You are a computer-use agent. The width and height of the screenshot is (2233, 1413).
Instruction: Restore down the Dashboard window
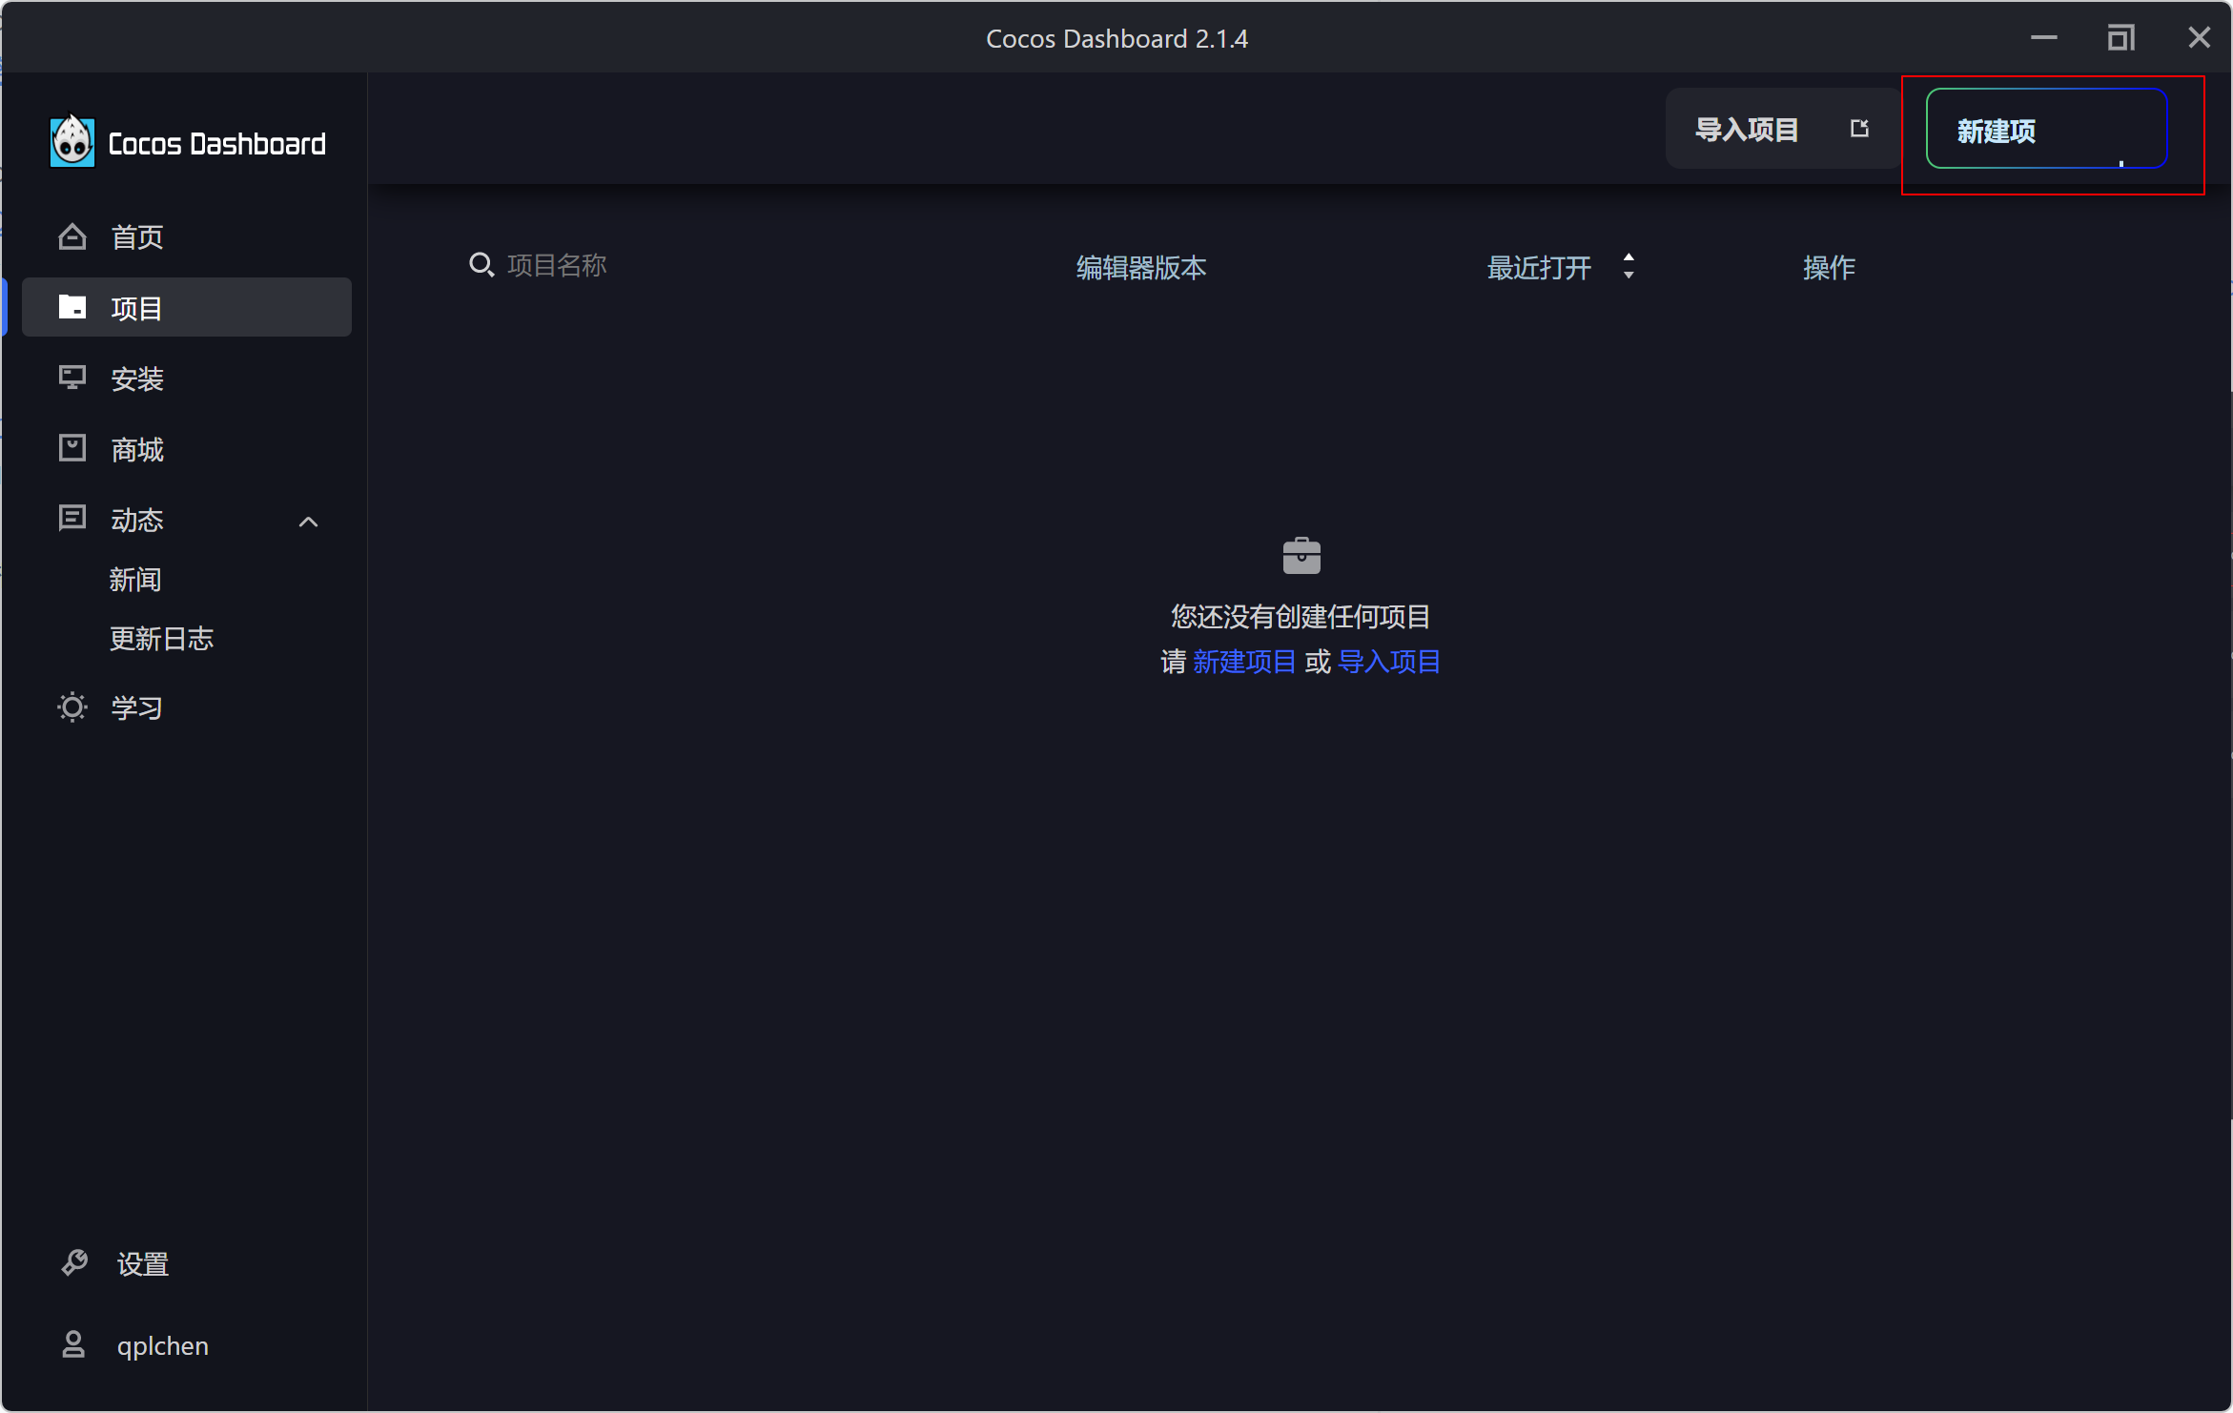2121,38
